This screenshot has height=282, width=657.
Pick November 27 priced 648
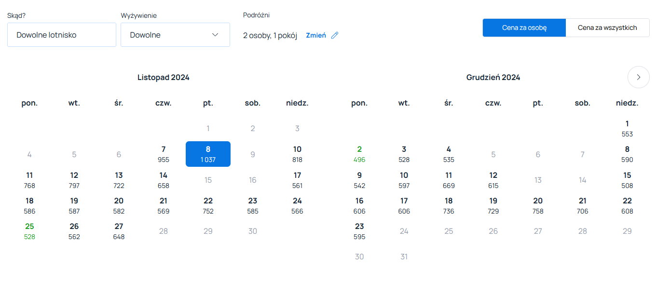119,231
